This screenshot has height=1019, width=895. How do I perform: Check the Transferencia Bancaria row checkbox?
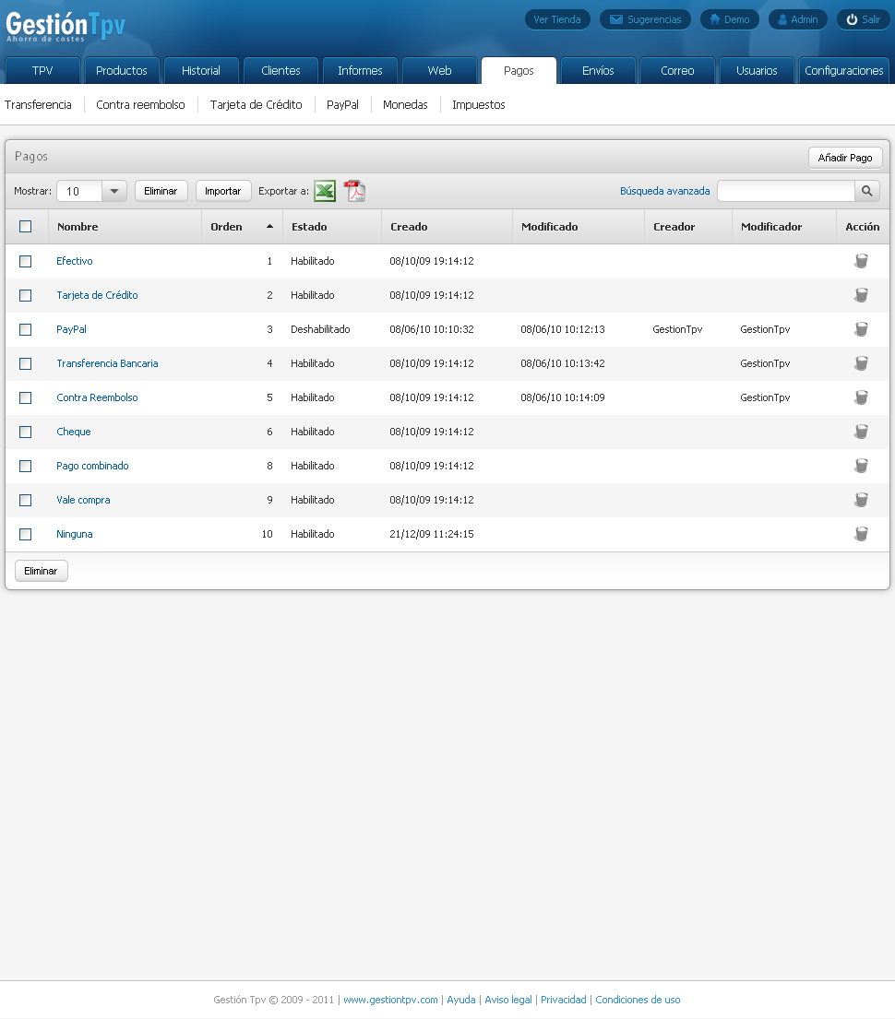tap(25, 364)
